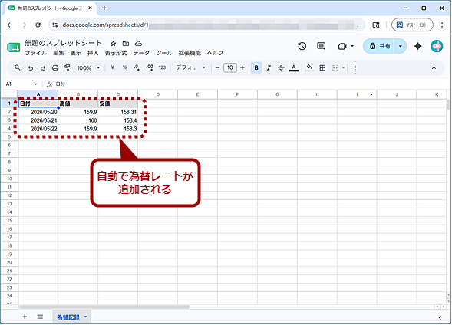The width and height of the screenshot is (452, 325).
Task: Reload the browser page
Action: click(38, 25)
